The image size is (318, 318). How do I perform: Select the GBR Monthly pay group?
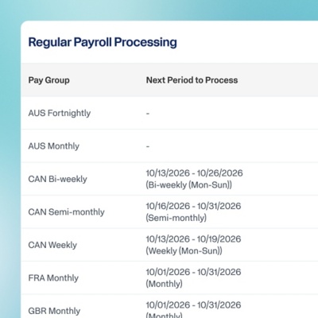click(54, 311)
